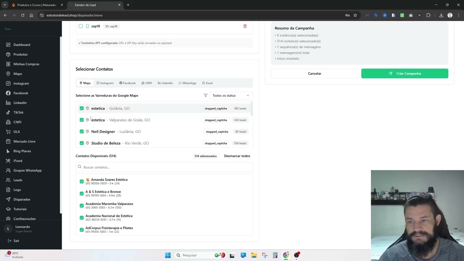The image size is (464, 261).
Task: Uncheck estetica Goiânia, GO scan
Action: 82,108
